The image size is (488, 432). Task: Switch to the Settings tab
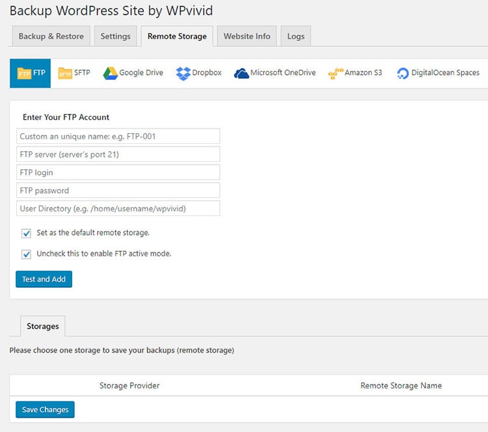pyautogui.click(x=115, y=36)
